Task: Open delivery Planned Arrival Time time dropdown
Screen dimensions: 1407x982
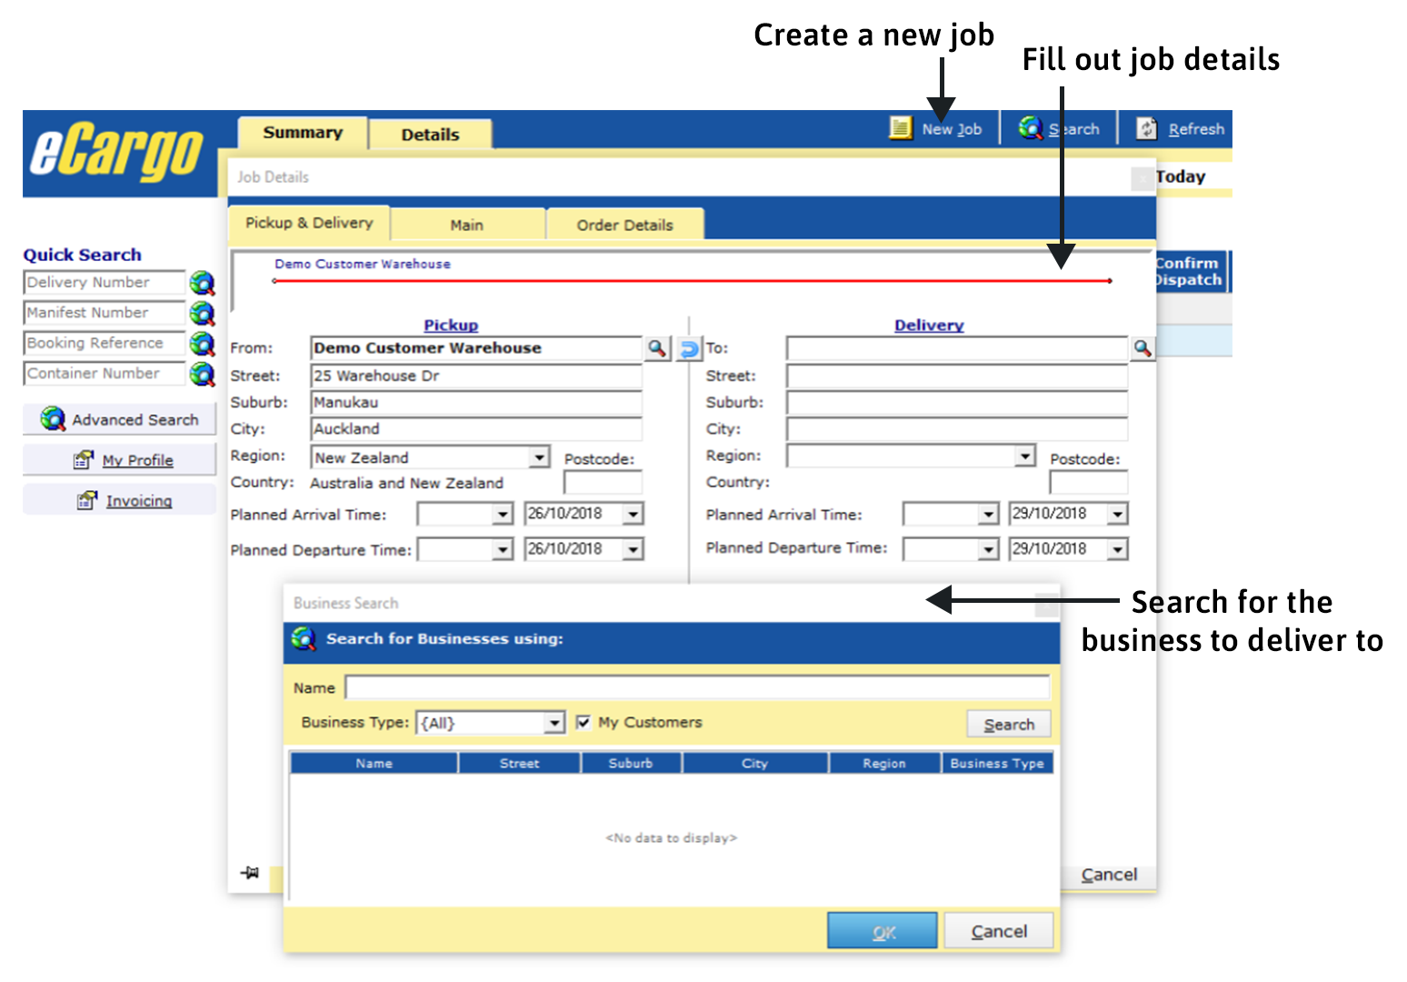Action: pyautogui.click(x=989, y=515)
